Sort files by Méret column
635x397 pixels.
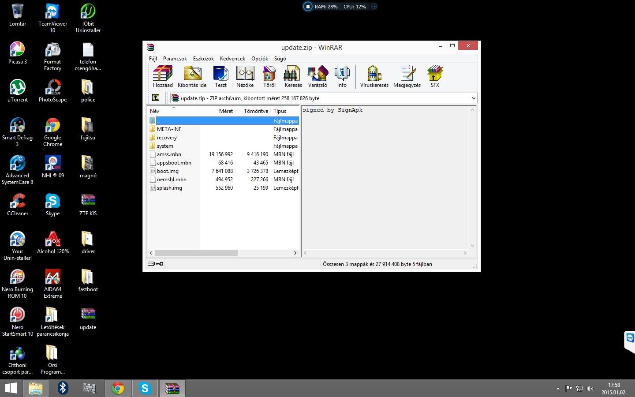click(x=217, y=111)
